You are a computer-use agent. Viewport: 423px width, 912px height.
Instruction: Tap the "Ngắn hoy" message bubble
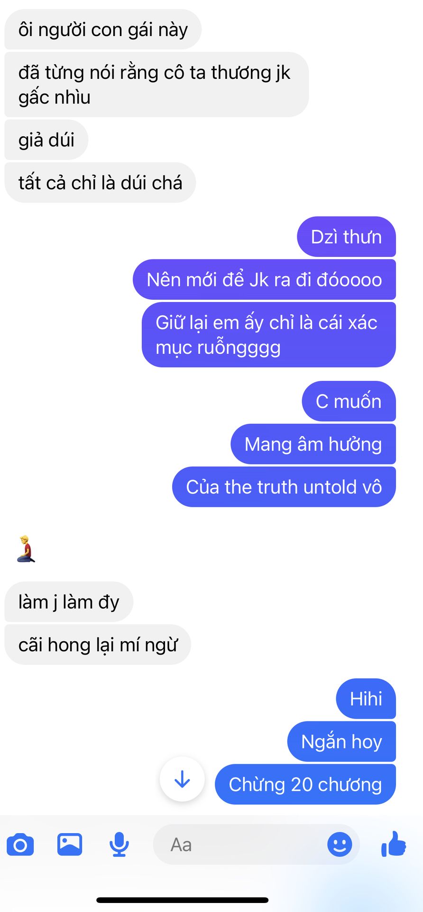tap(341, 741)
